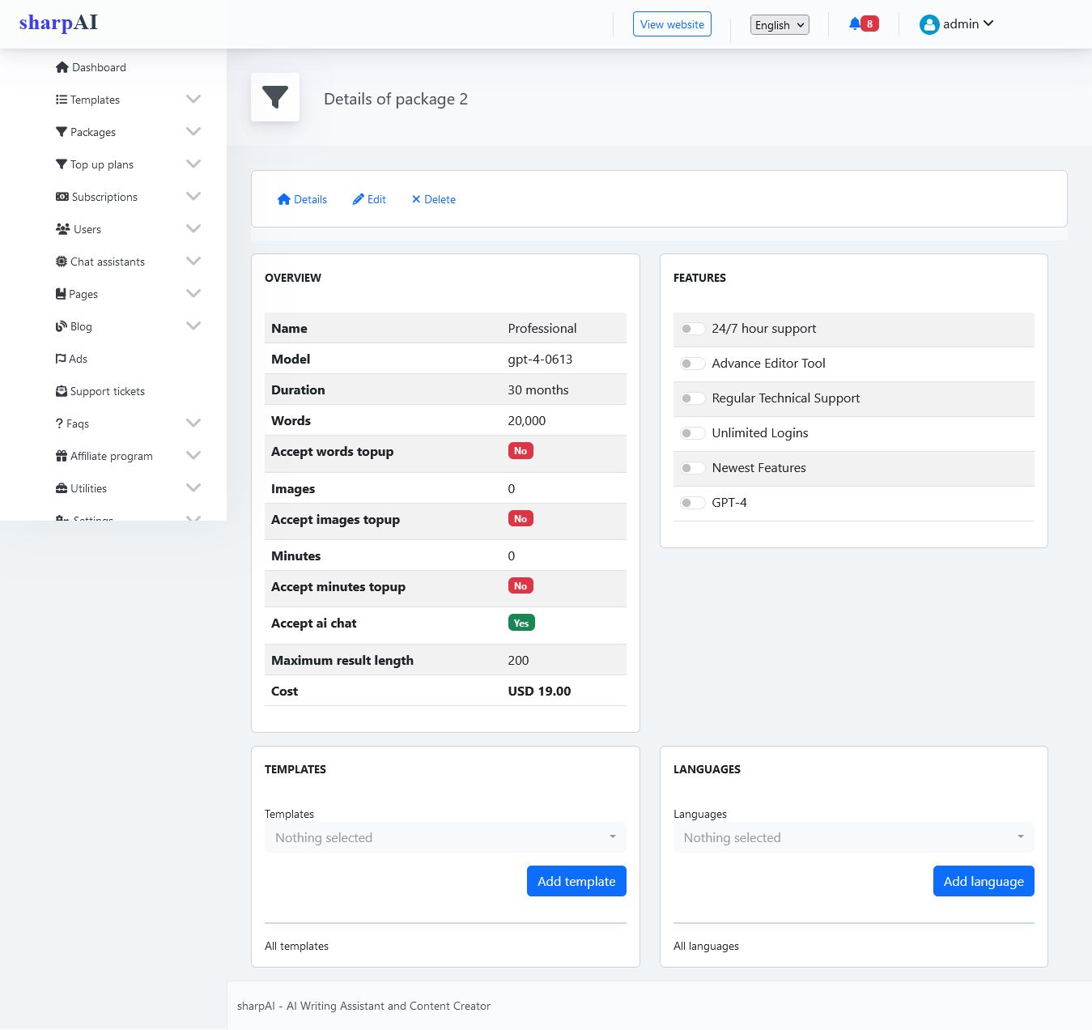Click the Cost value USD 19.00

539,691
